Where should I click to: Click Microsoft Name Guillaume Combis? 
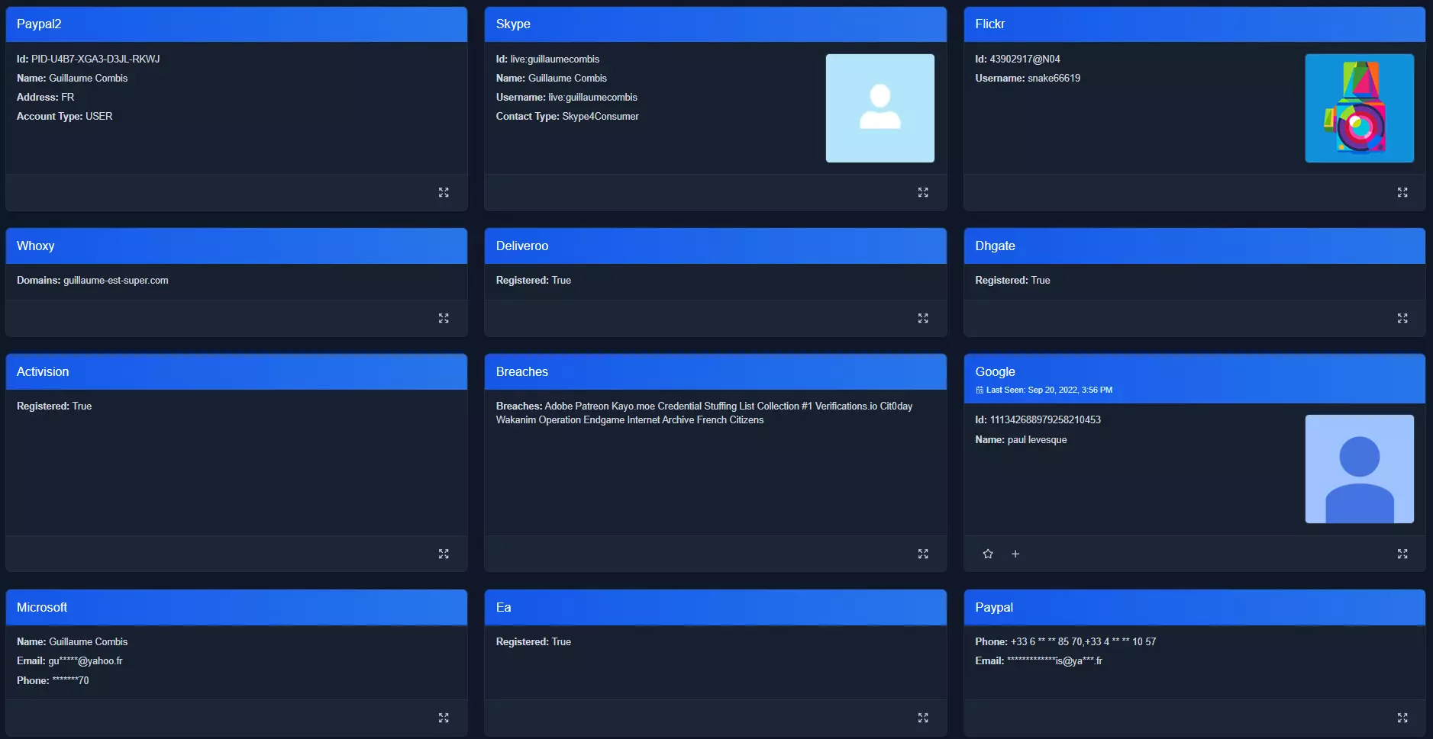(x=72, y=641)
